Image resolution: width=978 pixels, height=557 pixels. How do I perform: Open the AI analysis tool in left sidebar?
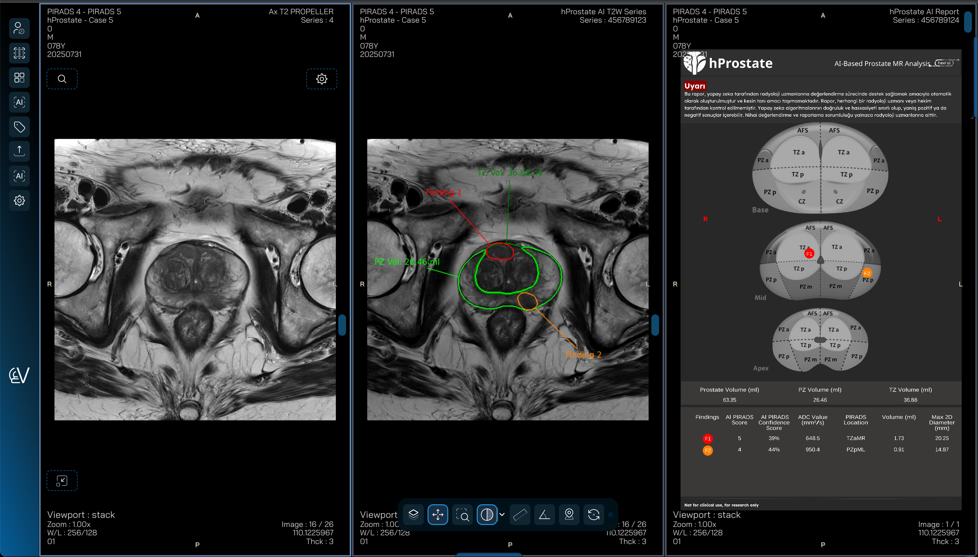19,102
